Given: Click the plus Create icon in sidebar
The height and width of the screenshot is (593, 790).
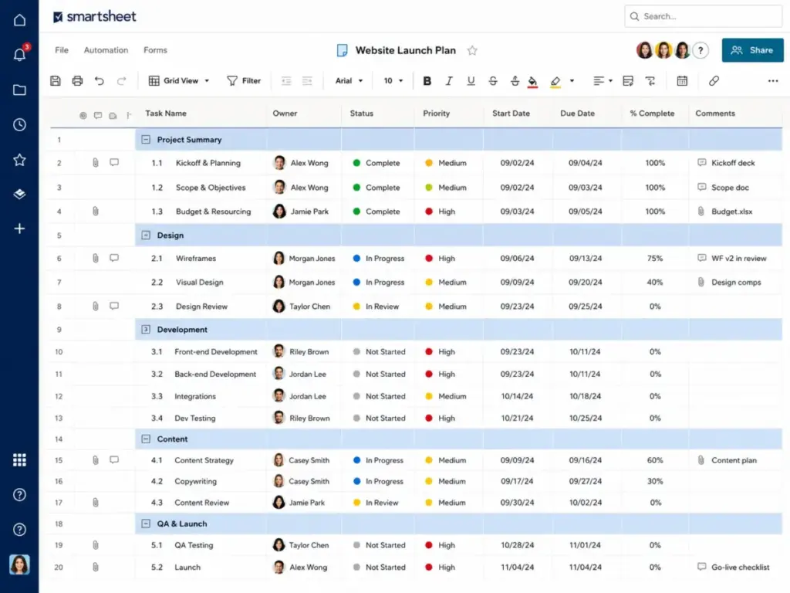Looking at the screenshot, I should [x=19, y=229].
